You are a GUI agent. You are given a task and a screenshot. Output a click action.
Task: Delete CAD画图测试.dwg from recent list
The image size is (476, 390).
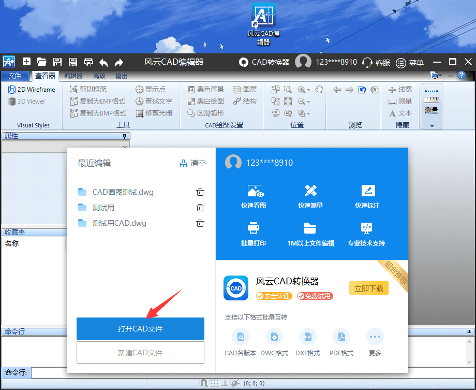click(200, 192)
